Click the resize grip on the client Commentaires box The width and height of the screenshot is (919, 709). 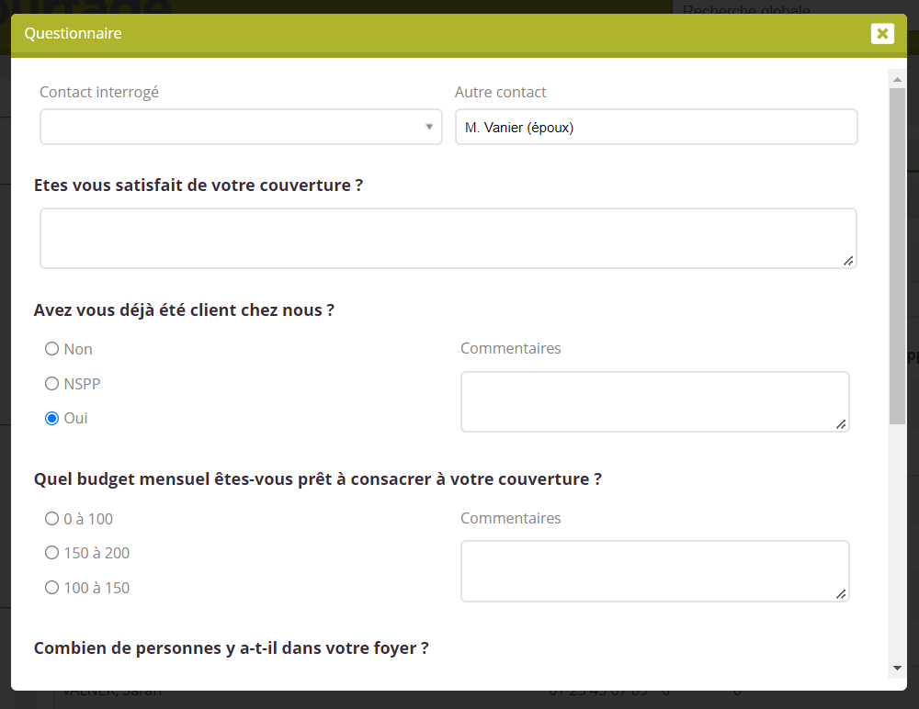point(840,424)
